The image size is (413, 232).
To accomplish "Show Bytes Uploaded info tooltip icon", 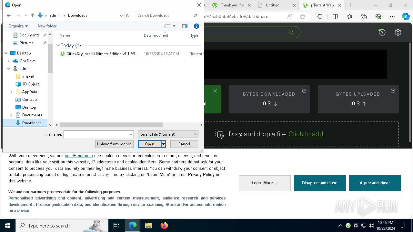I will click(x=393, y=91).
